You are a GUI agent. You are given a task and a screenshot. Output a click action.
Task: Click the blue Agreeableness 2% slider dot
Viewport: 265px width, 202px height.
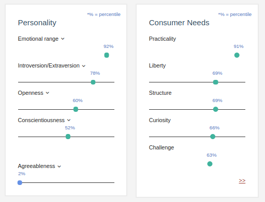(20, 182)
